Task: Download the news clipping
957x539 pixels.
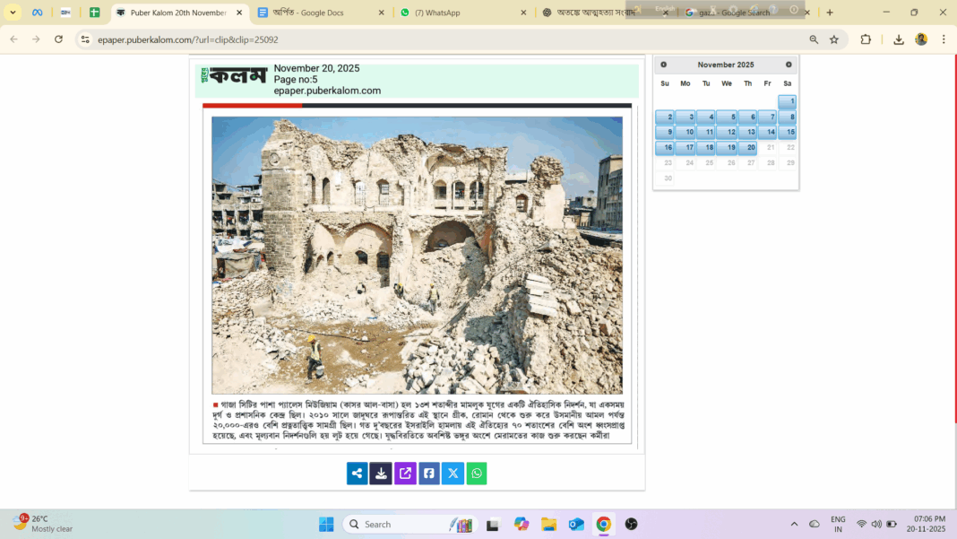Action: [381, 474]
